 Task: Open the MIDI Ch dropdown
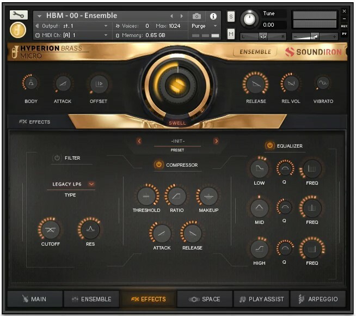[x=72, y=35]
